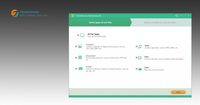Click the Audio music note icon
The width and height of the screenshot is (200, 105).
[140, 47]
